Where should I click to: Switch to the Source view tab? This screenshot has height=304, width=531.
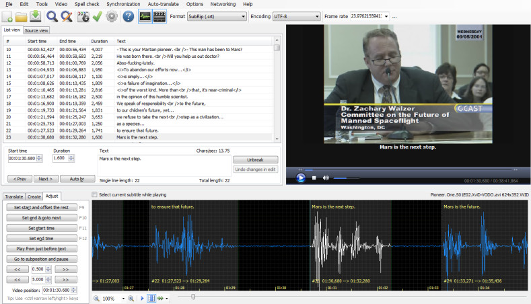tap(36, 30)
